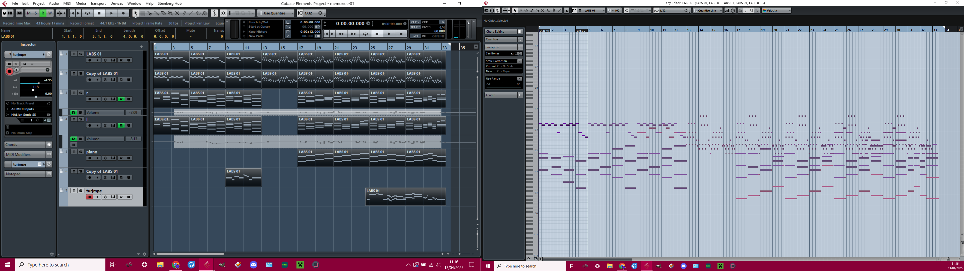The image size is (964, 271).
Task: Select the Trim tool in Key Editor toolbar
Action: [531, 11]
